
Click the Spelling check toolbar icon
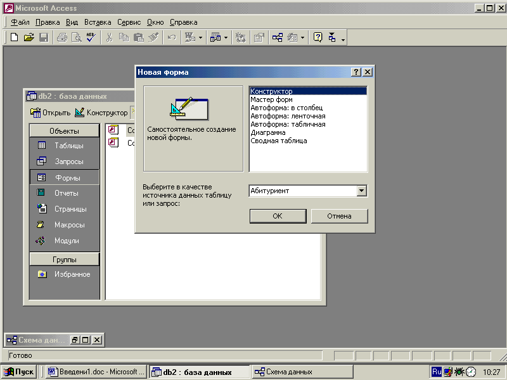pos(91,37)
